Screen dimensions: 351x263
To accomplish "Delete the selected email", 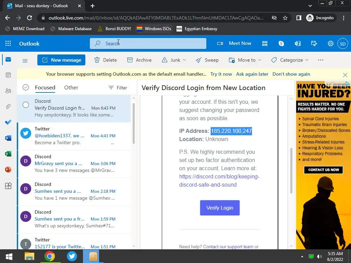I will [x=106, y=60].
